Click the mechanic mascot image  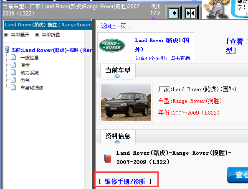point(216,9)
